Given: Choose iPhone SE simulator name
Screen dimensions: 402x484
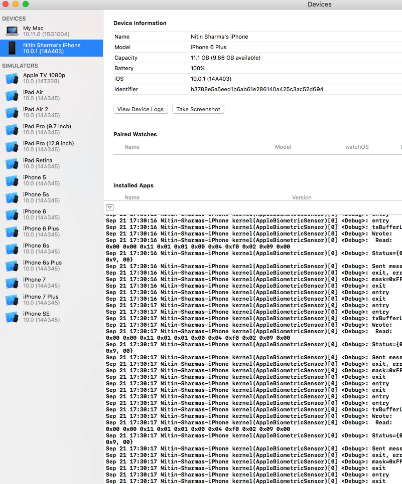Looking at the screenshot, I should (36, 314).
